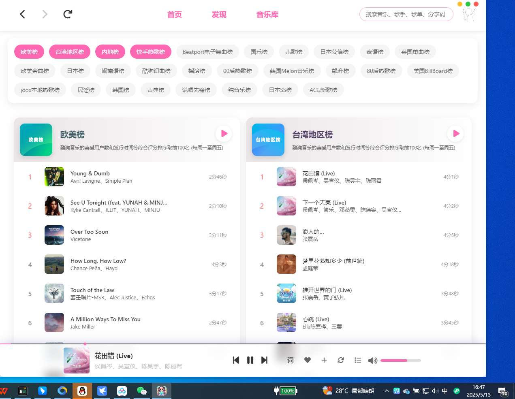Select the 英国单曲榜 tag
Viewport: 515px width, 399px height.
[x=415, y=52]
